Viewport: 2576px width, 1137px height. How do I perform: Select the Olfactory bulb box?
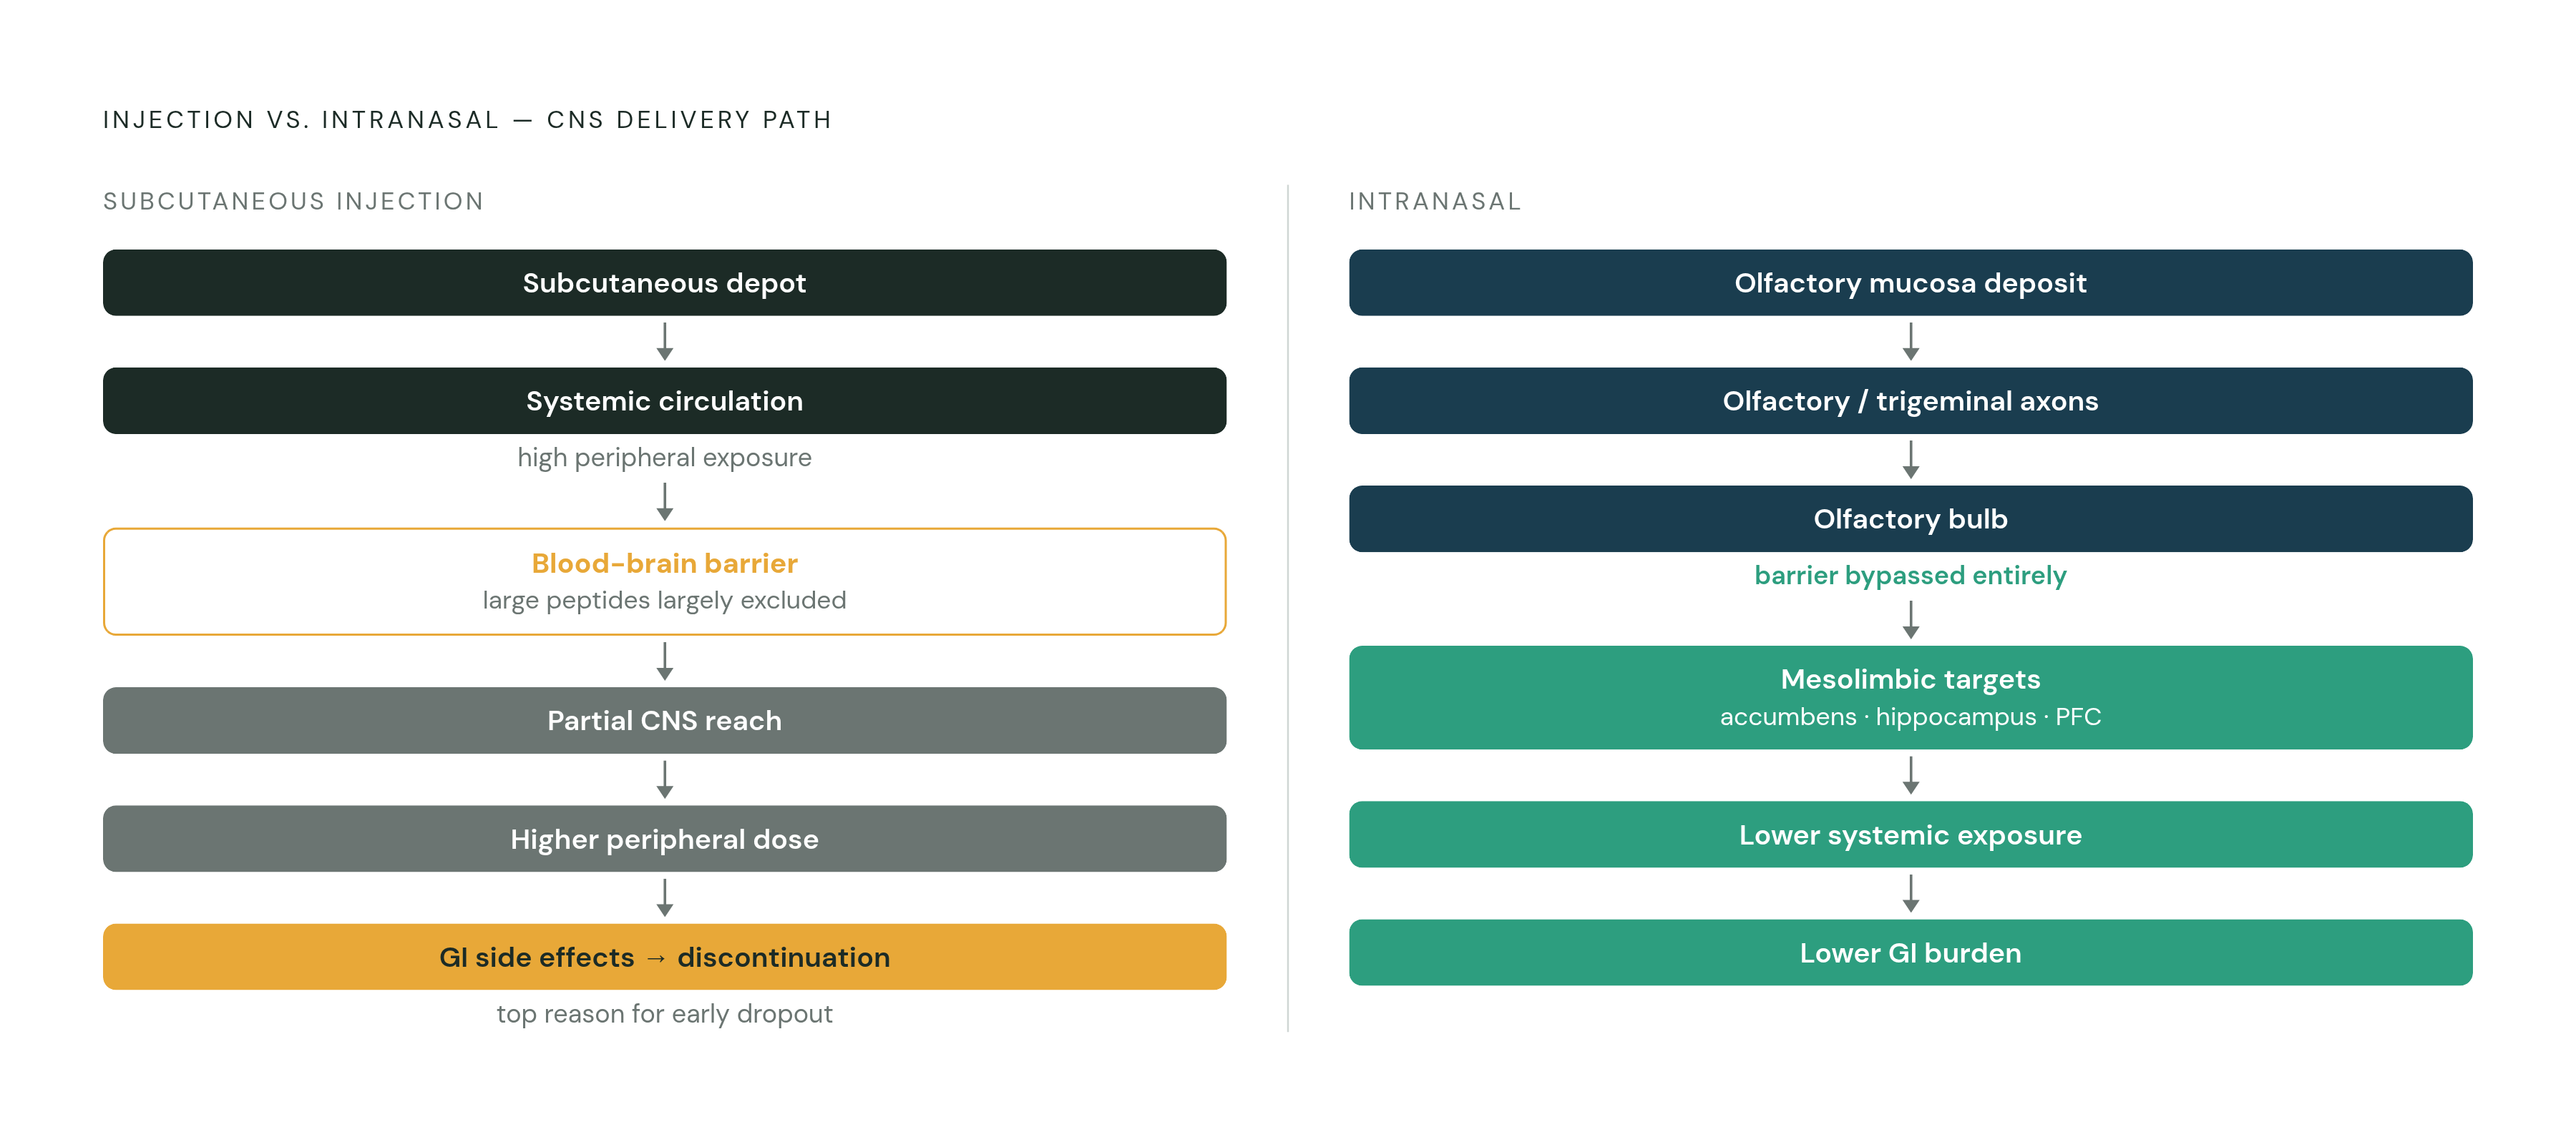pos(1910,518)
